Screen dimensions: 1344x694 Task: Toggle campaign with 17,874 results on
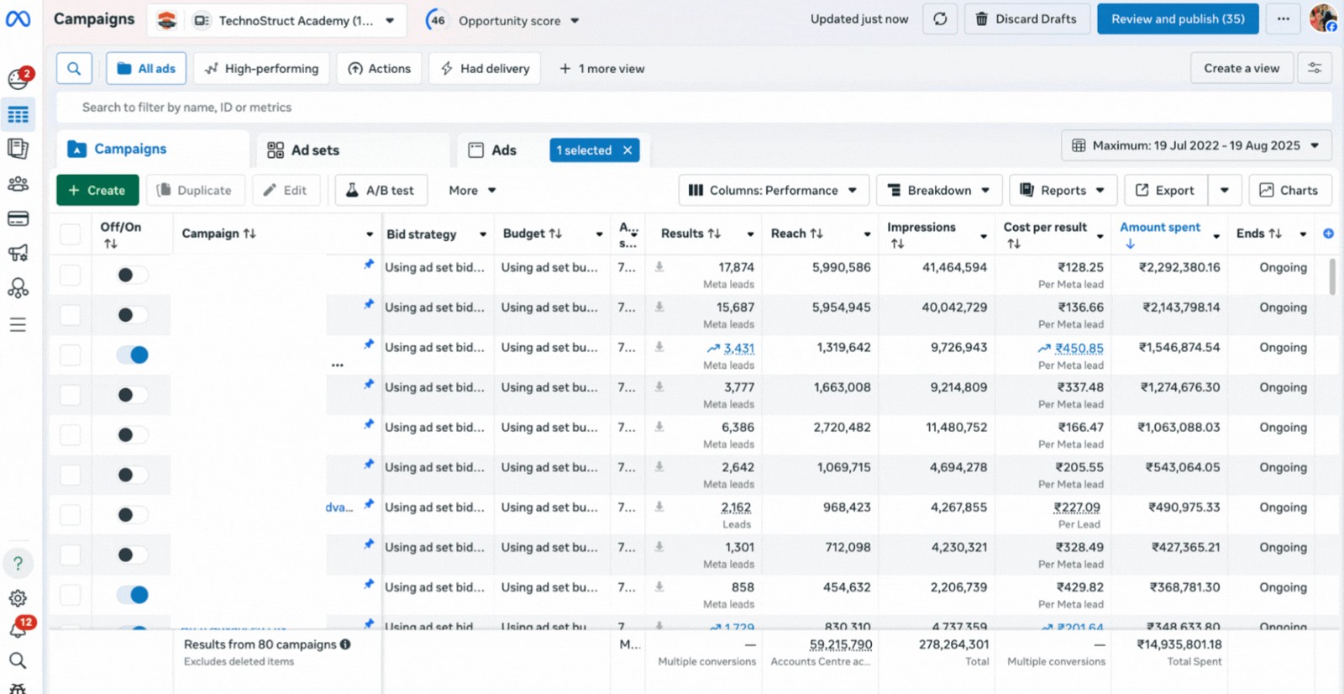[133, 275]
